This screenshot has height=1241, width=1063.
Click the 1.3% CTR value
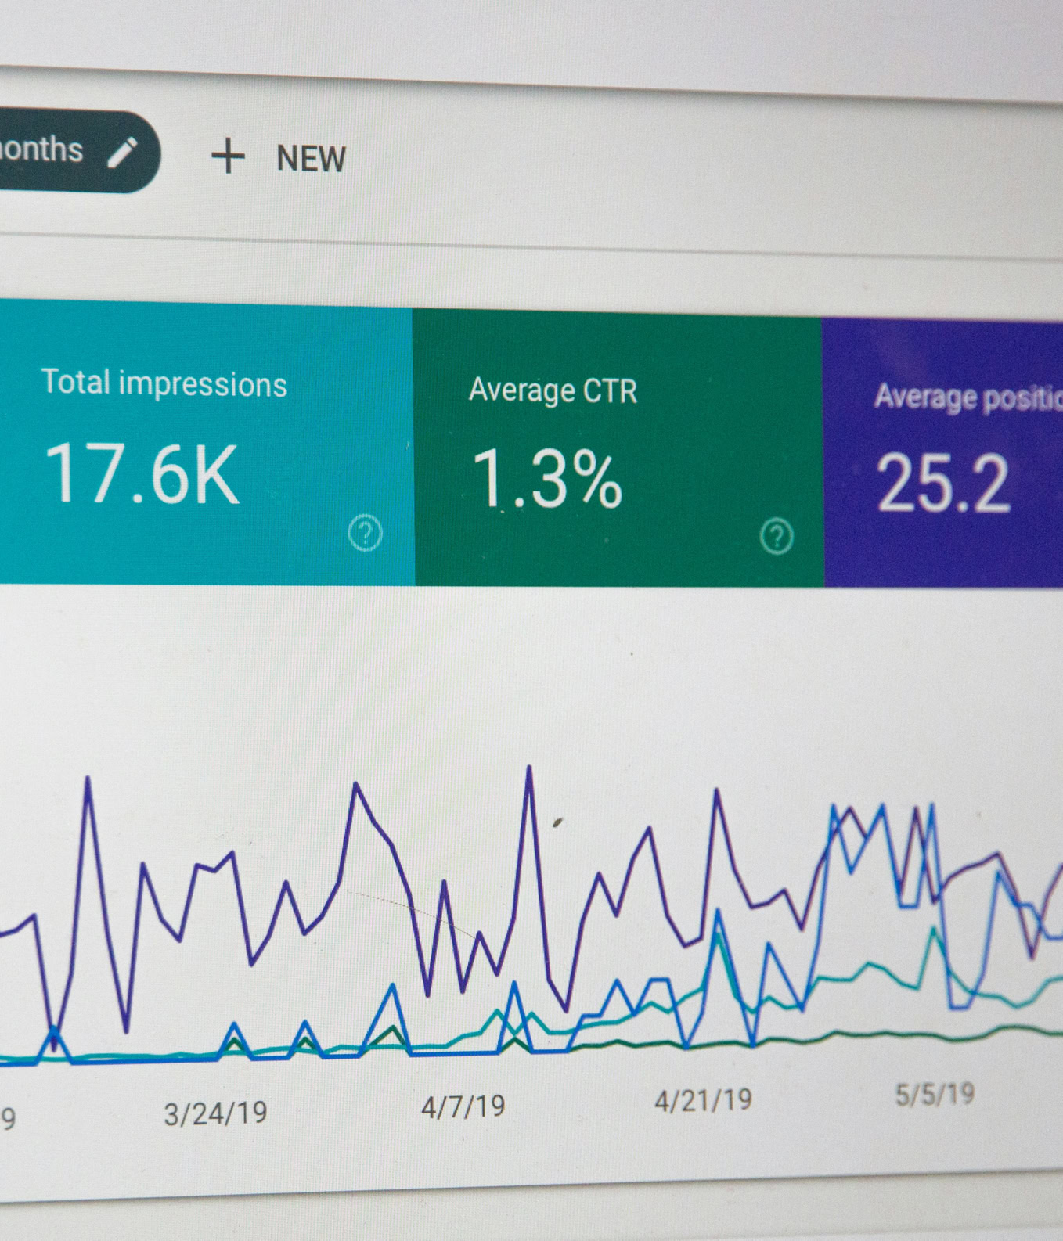(546, 479)
